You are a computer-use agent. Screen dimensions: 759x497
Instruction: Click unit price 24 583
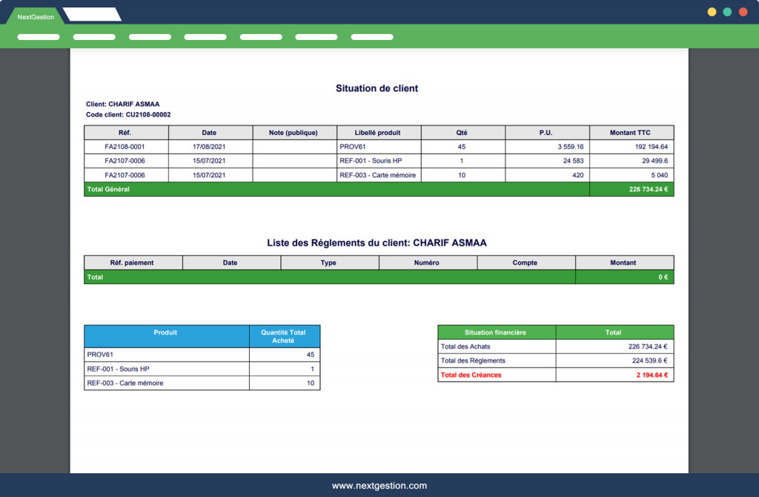[573, 161]
